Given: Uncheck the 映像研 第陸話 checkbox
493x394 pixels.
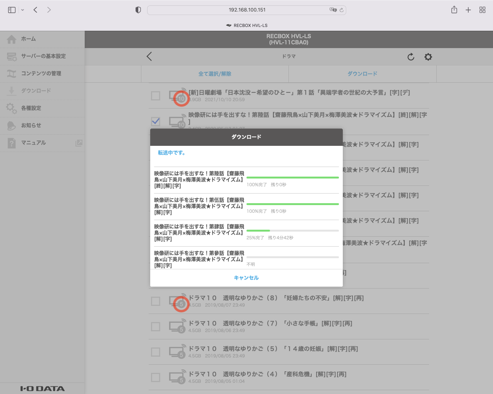Looking at the screenshot, I should click(x=156, y=122).
